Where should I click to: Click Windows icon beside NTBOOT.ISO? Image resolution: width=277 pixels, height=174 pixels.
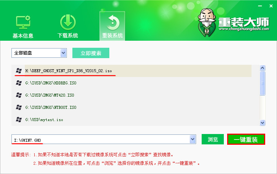pos(19,107)
